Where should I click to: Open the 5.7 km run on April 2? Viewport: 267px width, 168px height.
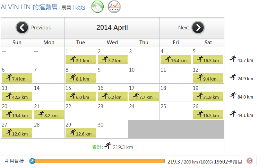click(x=112, y=60)
